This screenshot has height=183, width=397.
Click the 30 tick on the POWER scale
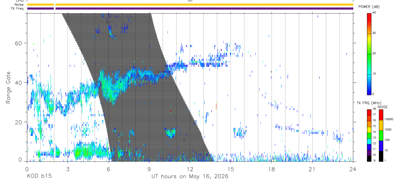tap(375, 33)
